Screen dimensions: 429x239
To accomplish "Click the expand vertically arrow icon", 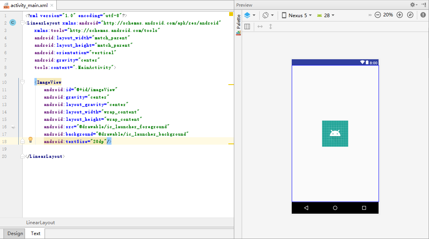I will (270, 27).
